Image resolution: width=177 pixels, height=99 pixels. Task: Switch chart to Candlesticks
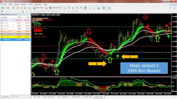69,8
